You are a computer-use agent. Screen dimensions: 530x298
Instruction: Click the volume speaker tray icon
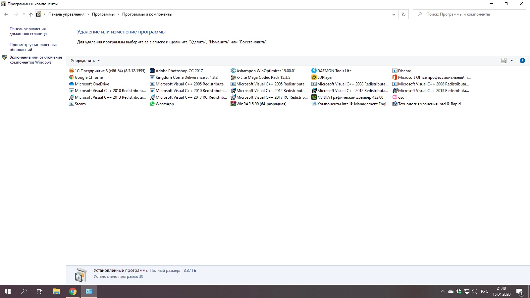coord(475,291)
